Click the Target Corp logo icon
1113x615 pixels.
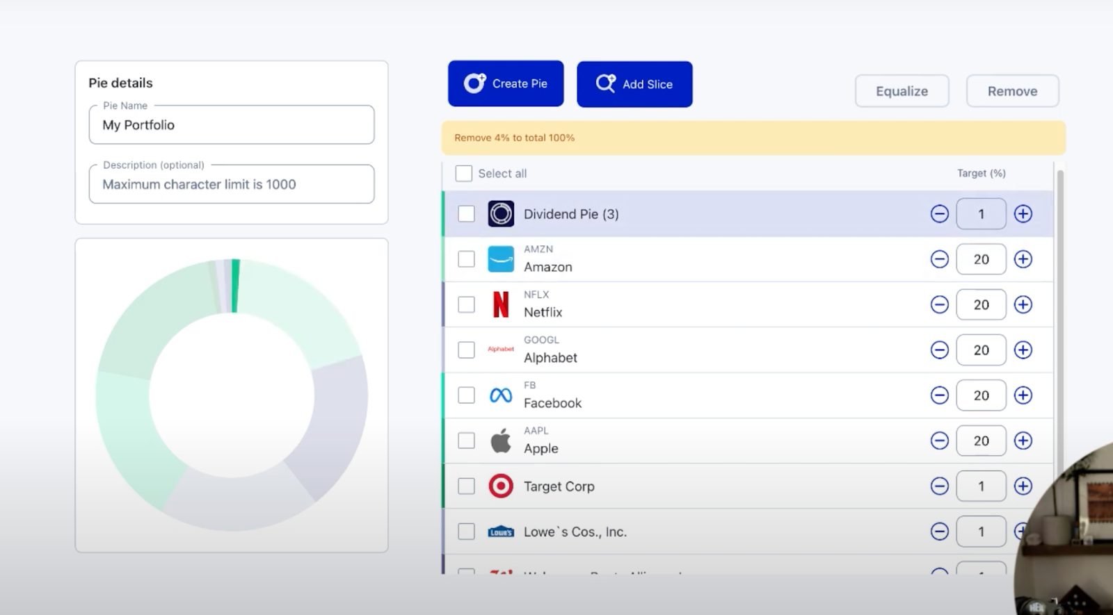(x=501, y=486)
